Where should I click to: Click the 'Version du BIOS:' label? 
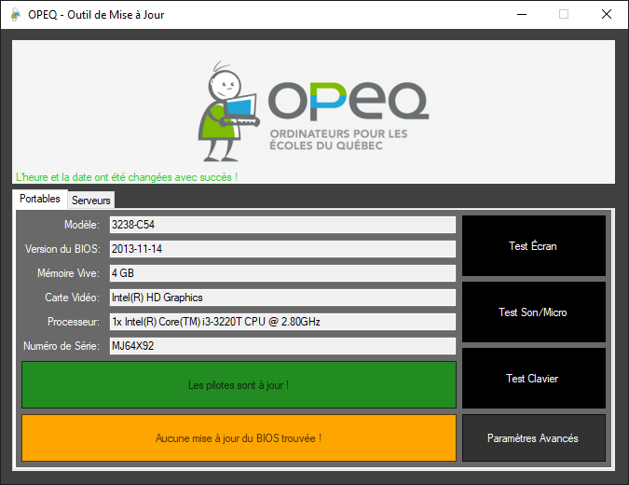[62, 249]
